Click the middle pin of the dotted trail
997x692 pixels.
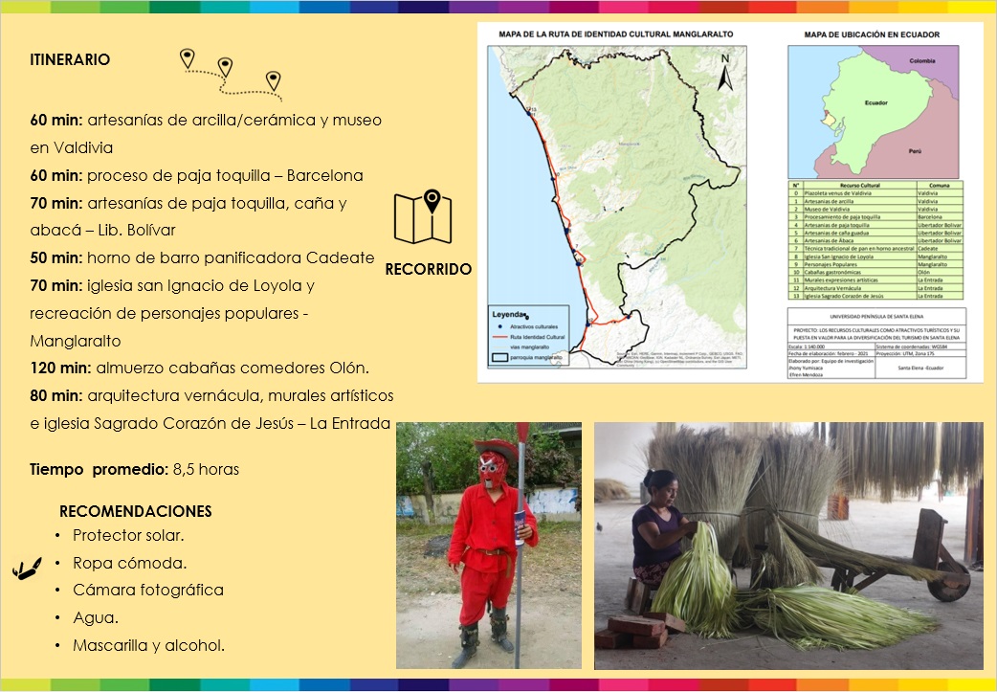pos(227,67)
